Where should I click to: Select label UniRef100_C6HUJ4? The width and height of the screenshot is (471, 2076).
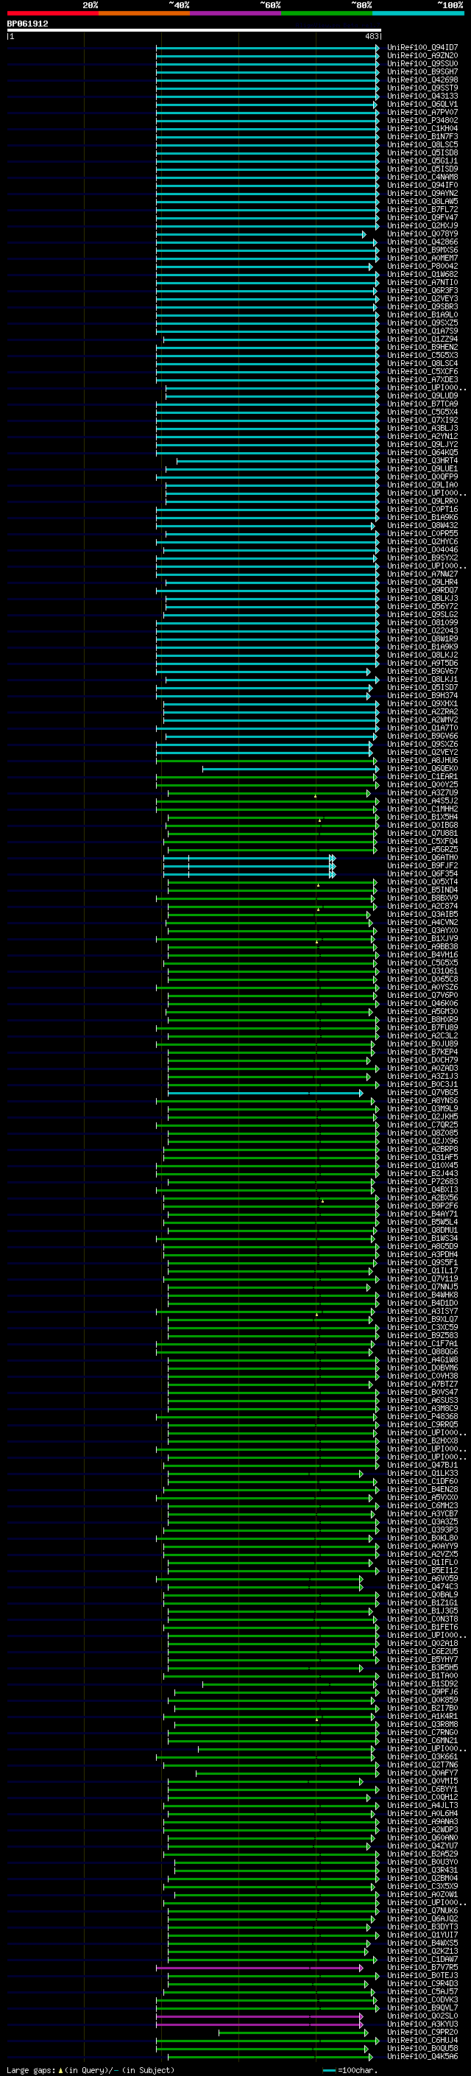[x=422, y=2040]
